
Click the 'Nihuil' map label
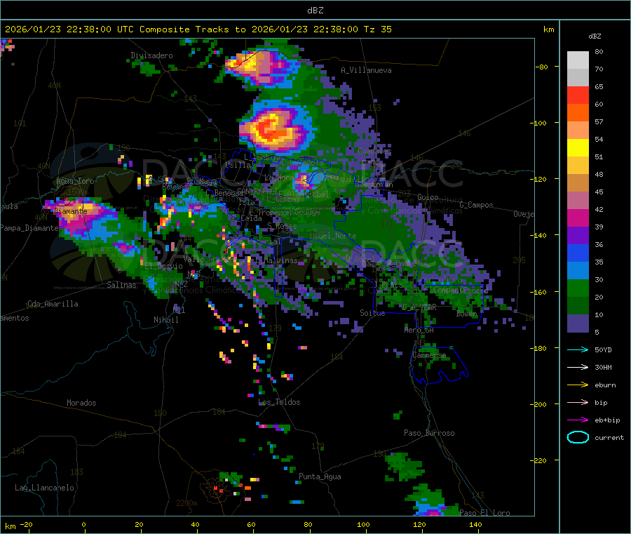[165, 320]
